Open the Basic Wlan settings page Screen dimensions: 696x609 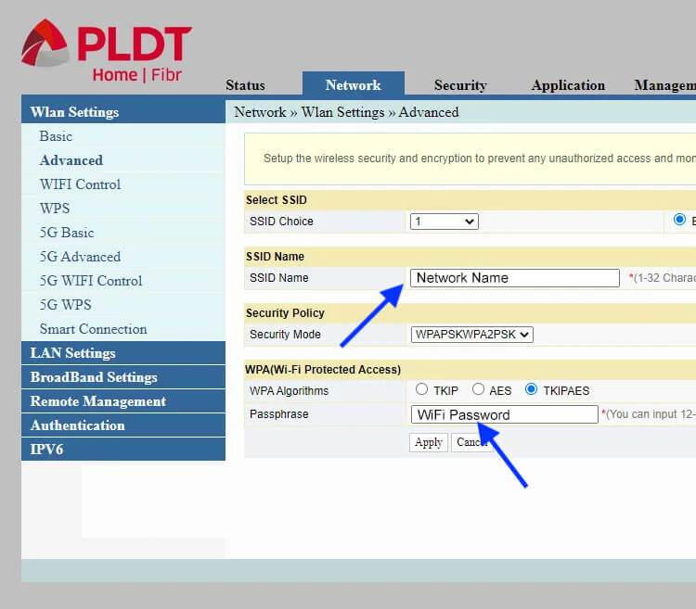coord(56,136)
